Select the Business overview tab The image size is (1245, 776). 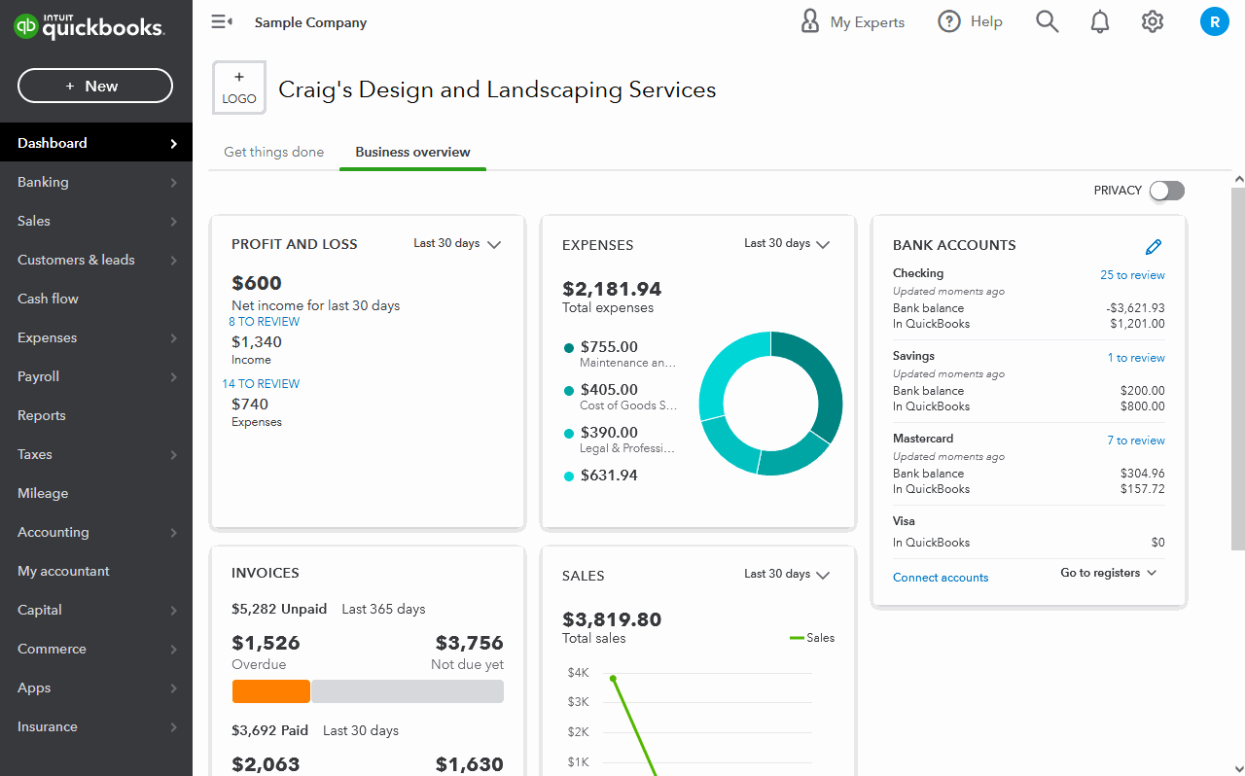412,152
